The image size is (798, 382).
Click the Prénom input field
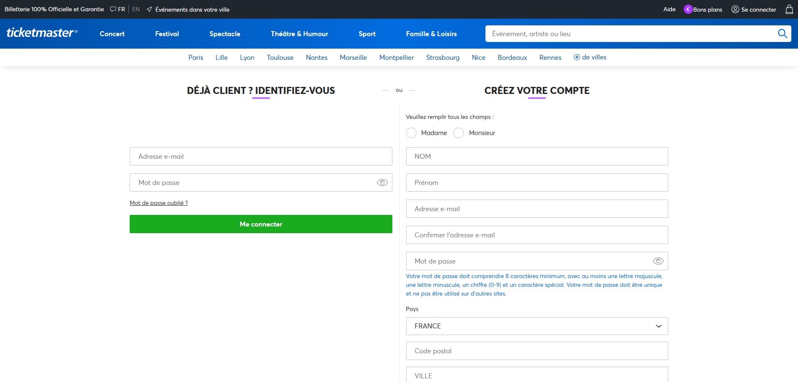coord(537,182)
